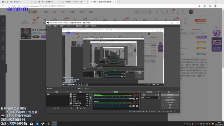The image size is (224, 126).
Task: Open OBS 视图(V) menu
Action: pyautogui.click(x=62, y=26)
